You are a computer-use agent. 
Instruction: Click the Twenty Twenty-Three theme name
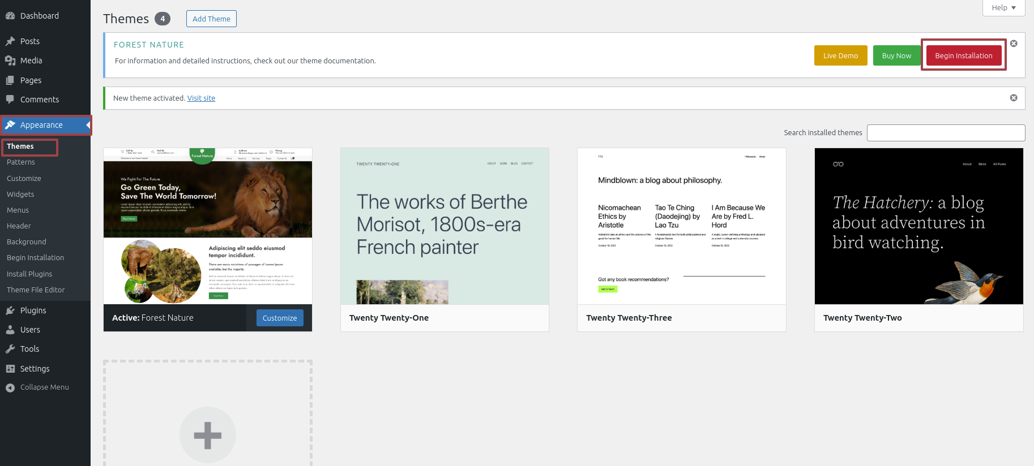coord(629,318)
